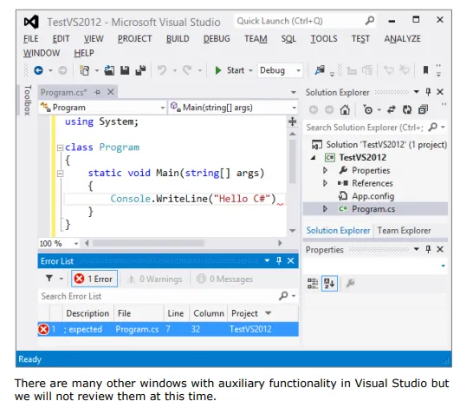The width and height of the screenshot is (460, 401).
Task: Open the 100 % zoom dropdown
Action: coord(76,244)
